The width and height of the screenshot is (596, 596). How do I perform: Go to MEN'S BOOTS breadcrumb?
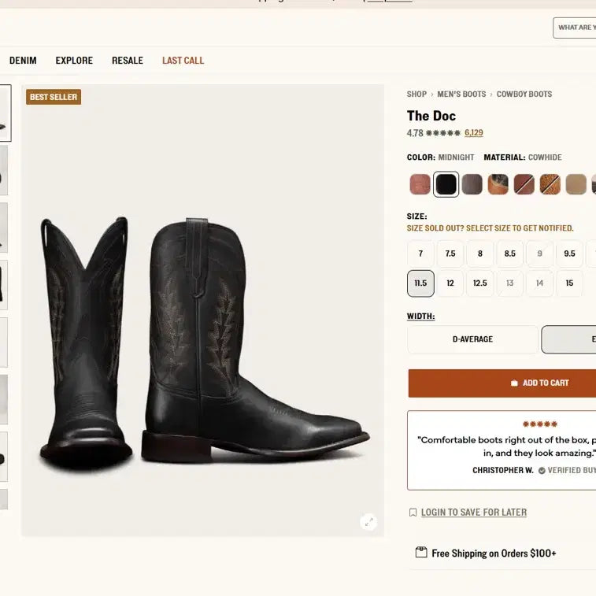click(461, 94)
